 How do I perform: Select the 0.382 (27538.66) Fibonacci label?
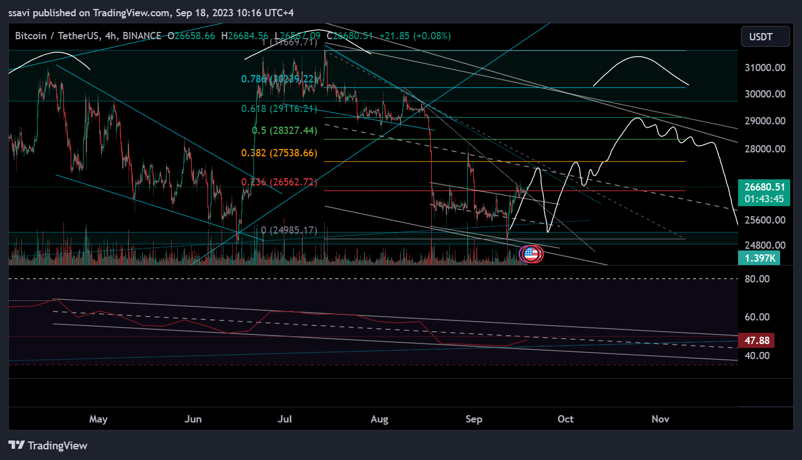click(x=279, y=152)
